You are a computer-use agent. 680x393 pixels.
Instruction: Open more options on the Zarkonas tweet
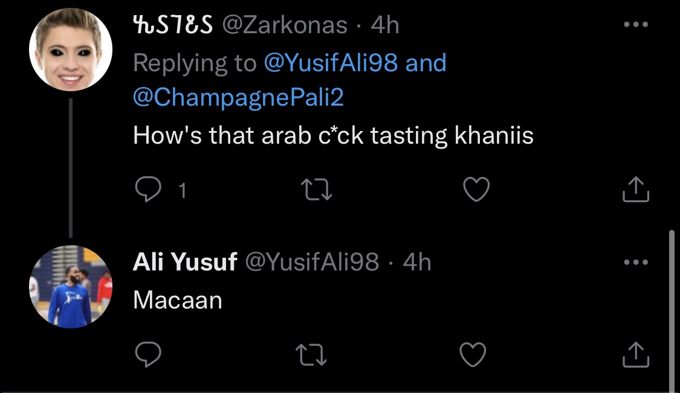[x=635, y=25]
